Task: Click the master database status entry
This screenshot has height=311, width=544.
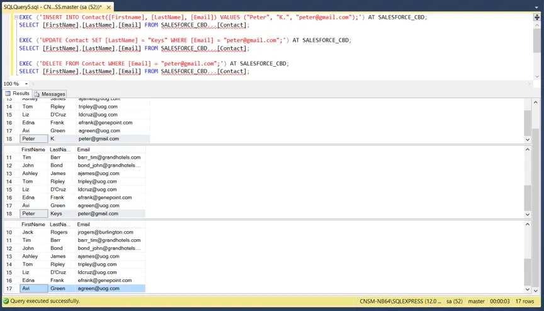Action: tap(476, 302)
